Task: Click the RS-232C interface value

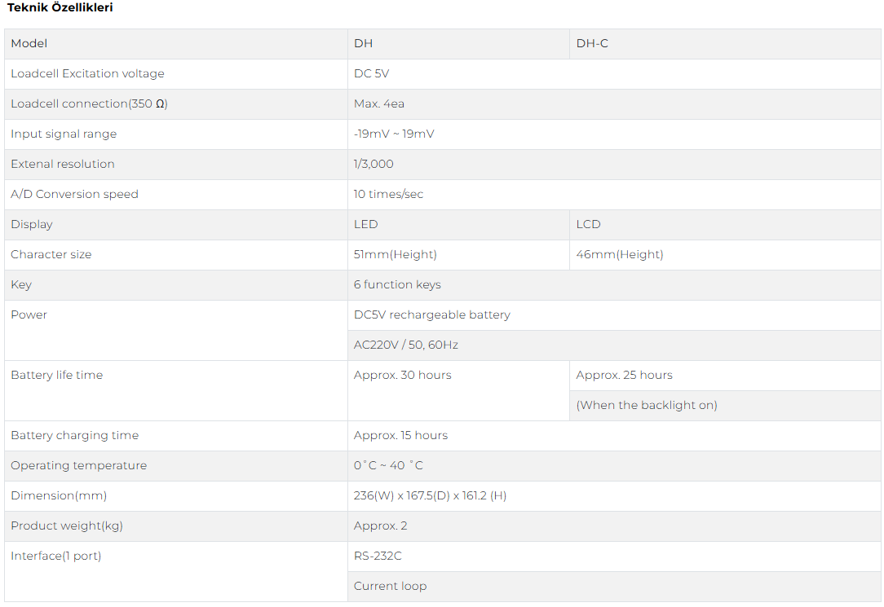Action: point(378,556)
